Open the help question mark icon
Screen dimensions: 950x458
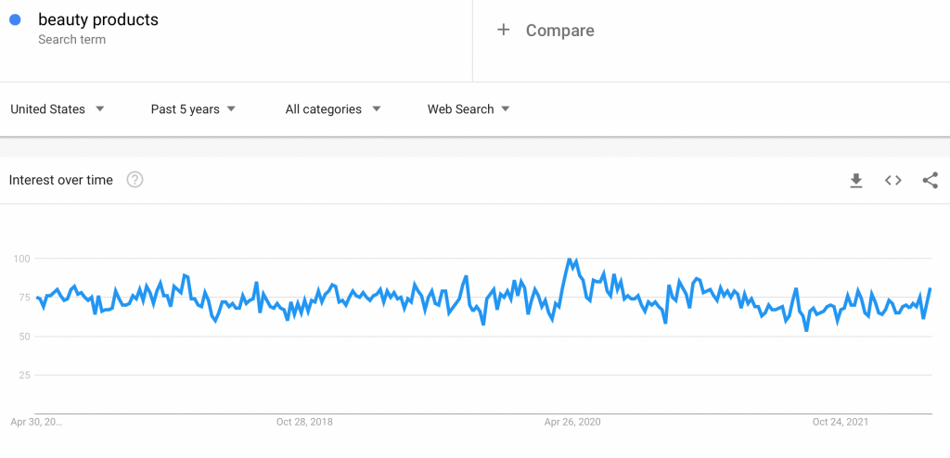tap(135, 180)
